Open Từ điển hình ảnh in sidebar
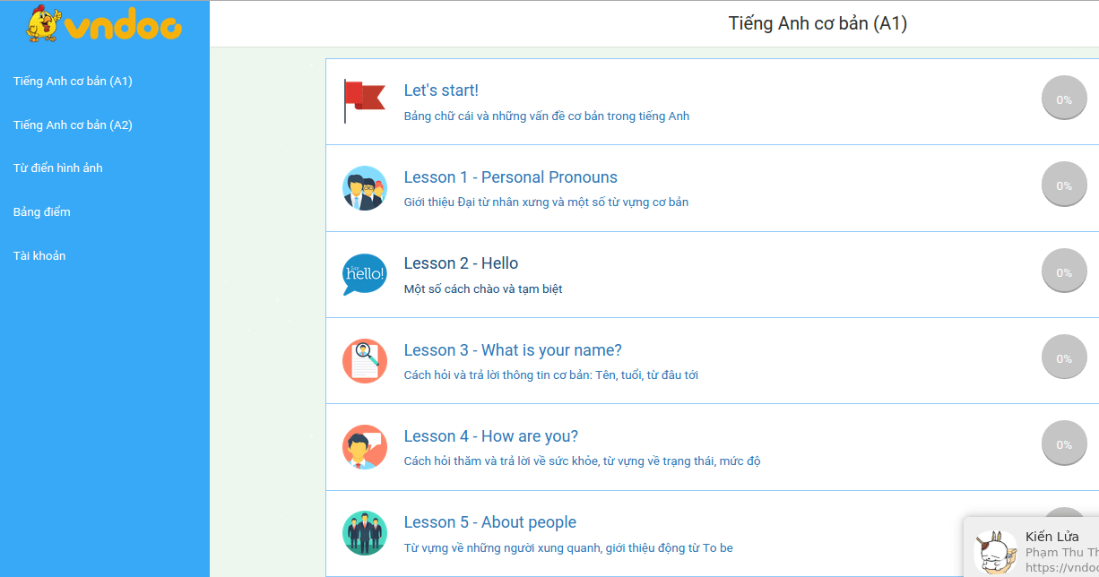Image resolution: width=1099 pixels, height=577 pixels. pyautogui.click(x=57, y=168)
